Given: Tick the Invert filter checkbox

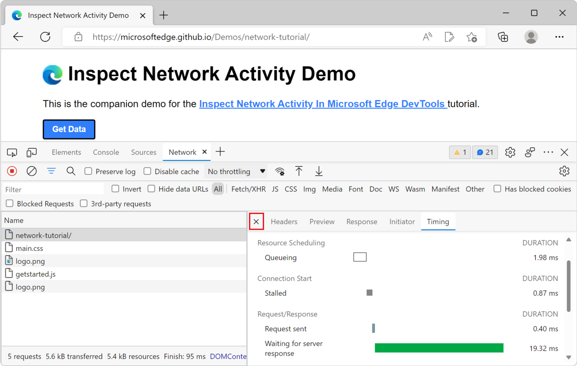Looking at the screenshot, I should [x=115, y=189].
